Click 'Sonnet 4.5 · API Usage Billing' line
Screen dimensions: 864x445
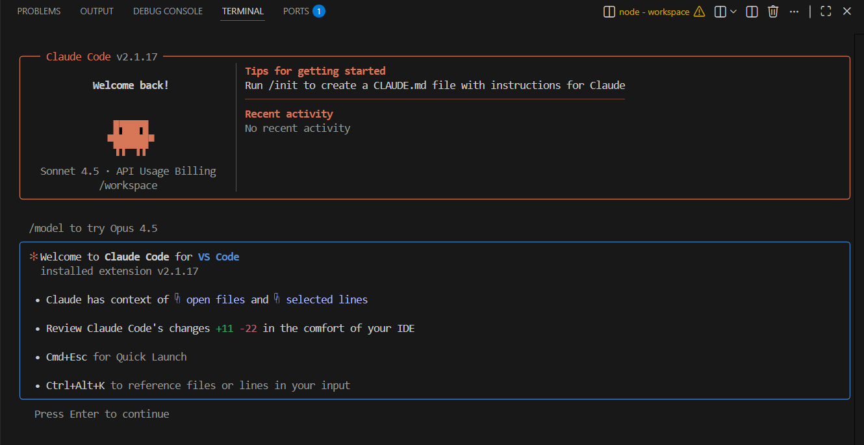(128, 171)
